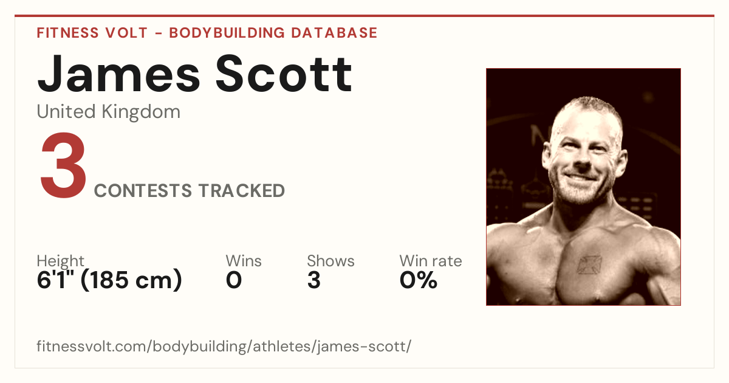Select the United Kingdom country text
Image resolution: width=729 pixels, height=383 pixels.
[109, 112]
